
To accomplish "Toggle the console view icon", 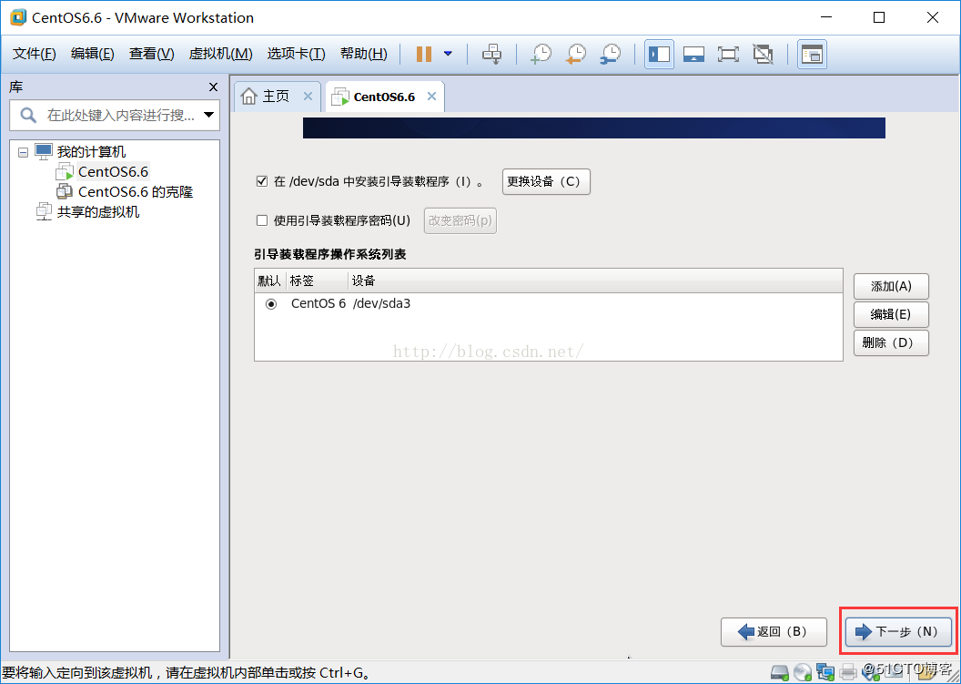I will (x=812, y=54).
